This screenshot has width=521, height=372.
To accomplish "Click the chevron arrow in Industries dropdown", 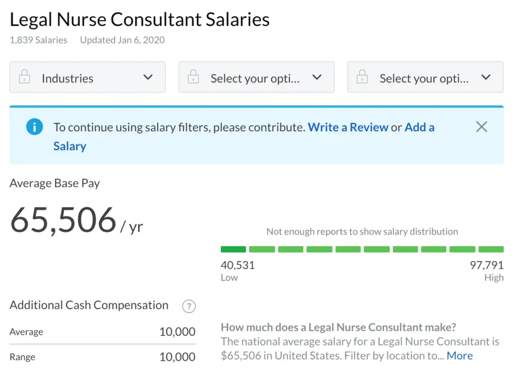I will (148, 77).
